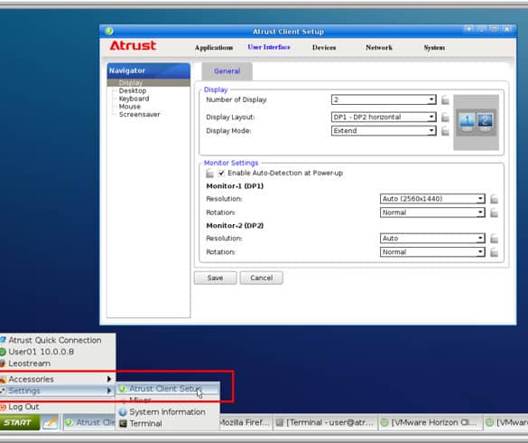The width and height of the screenshot is (528, 443).
Task: Click the System Information globe icon
Action: point(123,412)
